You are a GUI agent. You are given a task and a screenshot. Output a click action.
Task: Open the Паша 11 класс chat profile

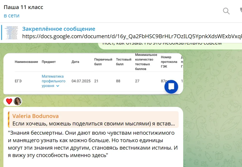coord(24,7)
